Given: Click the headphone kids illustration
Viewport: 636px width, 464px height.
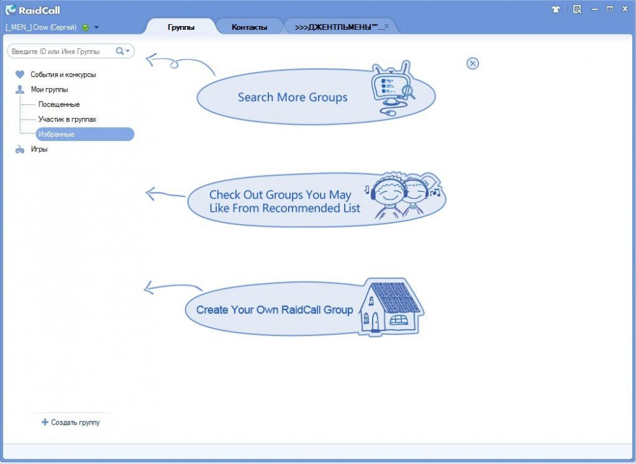Looking at the screenshot, I should click(x=403, y=195).
